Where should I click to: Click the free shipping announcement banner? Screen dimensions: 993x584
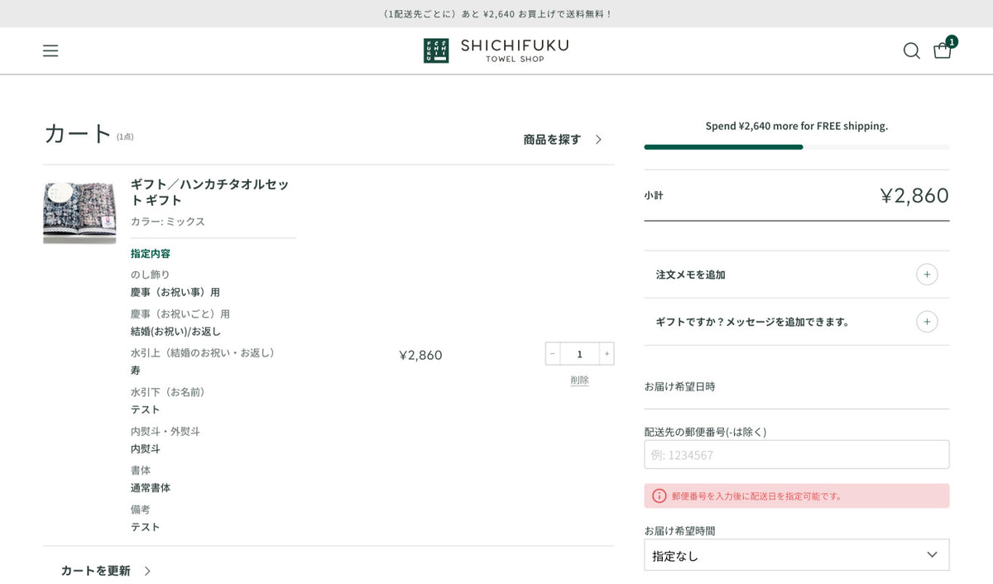tap(496, 14)
